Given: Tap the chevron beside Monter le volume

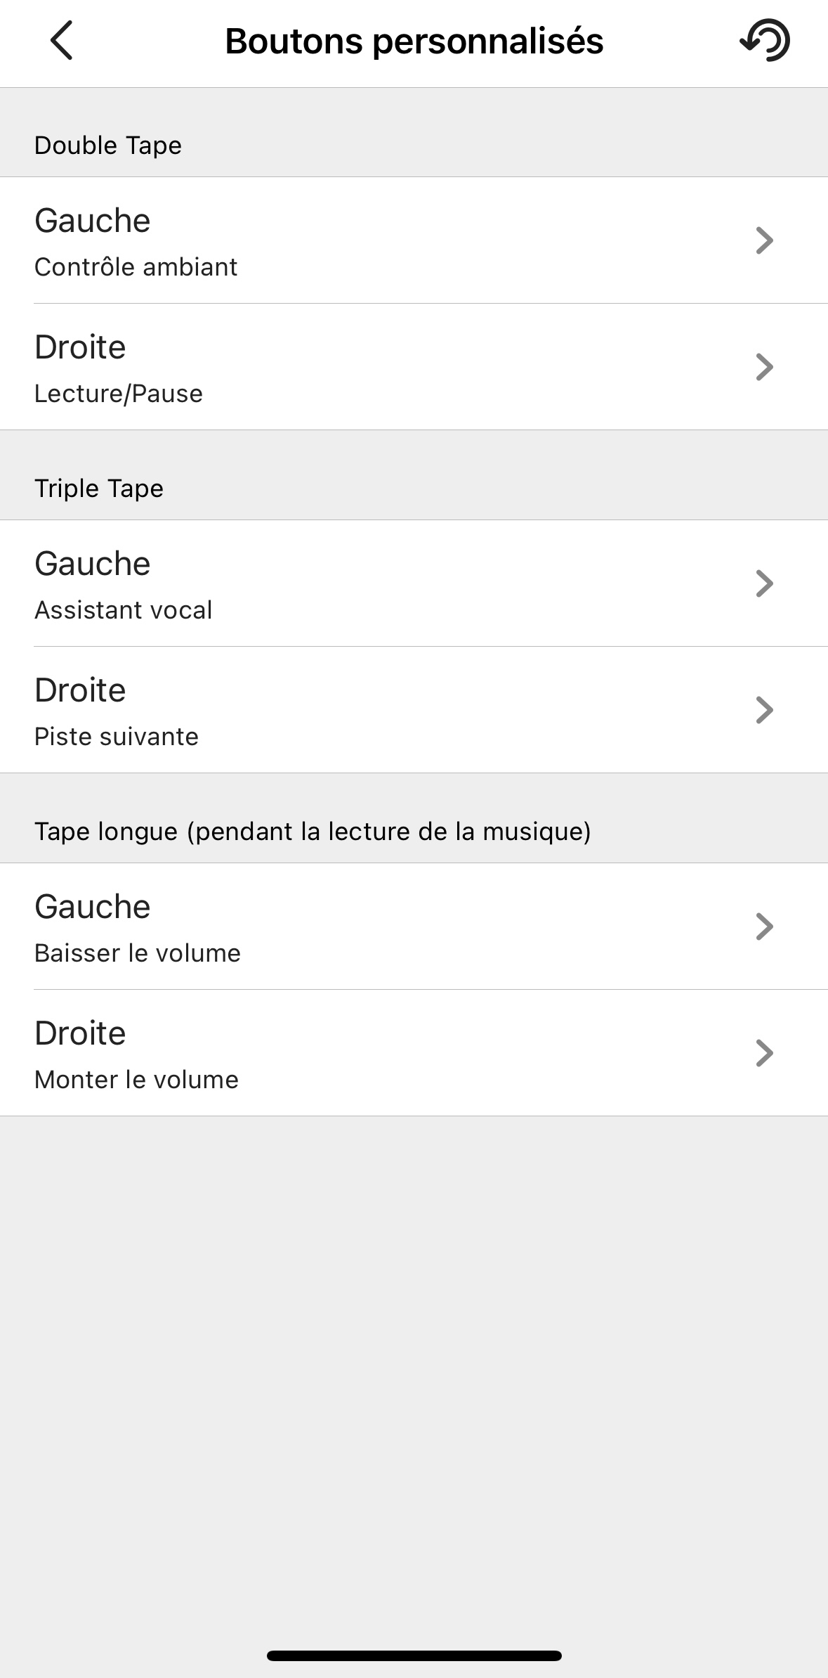Looking at the screenshot, I should 764,1053.
